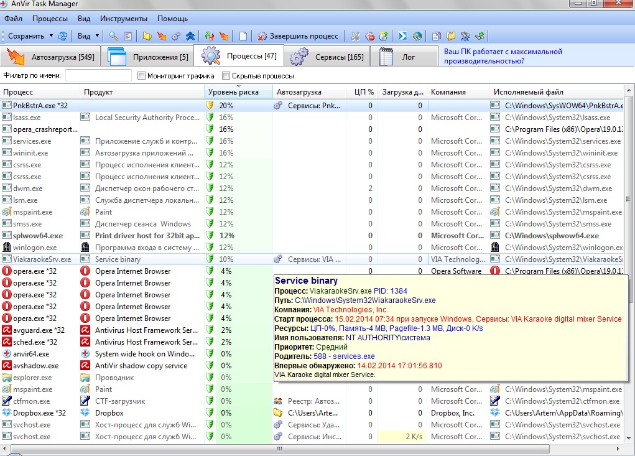Click the grey gears toolbar icon
This screenshot has height=456, width=635.
(176, 36)
